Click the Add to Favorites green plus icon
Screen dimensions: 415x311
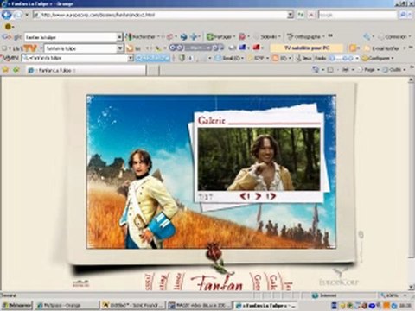click(16, 69)
